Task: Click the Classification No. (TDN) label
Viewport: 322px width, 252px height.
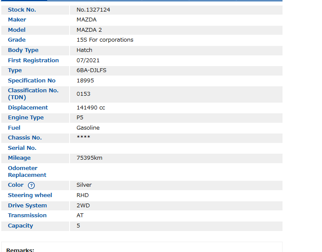Action: [33, 94]
